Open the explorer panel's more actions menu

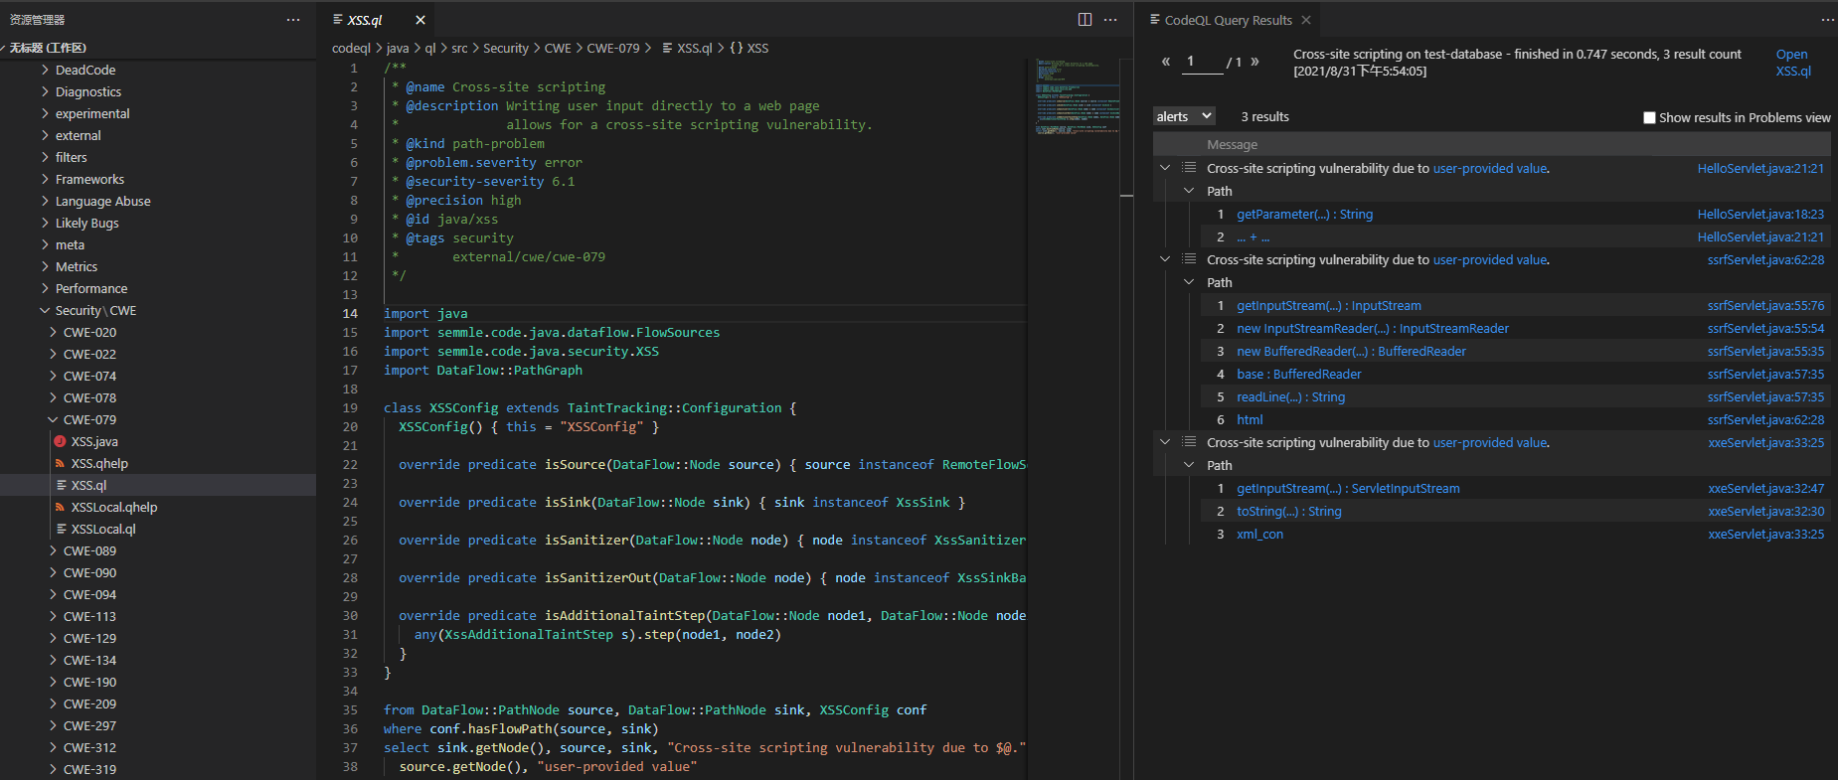coord(292,20)
